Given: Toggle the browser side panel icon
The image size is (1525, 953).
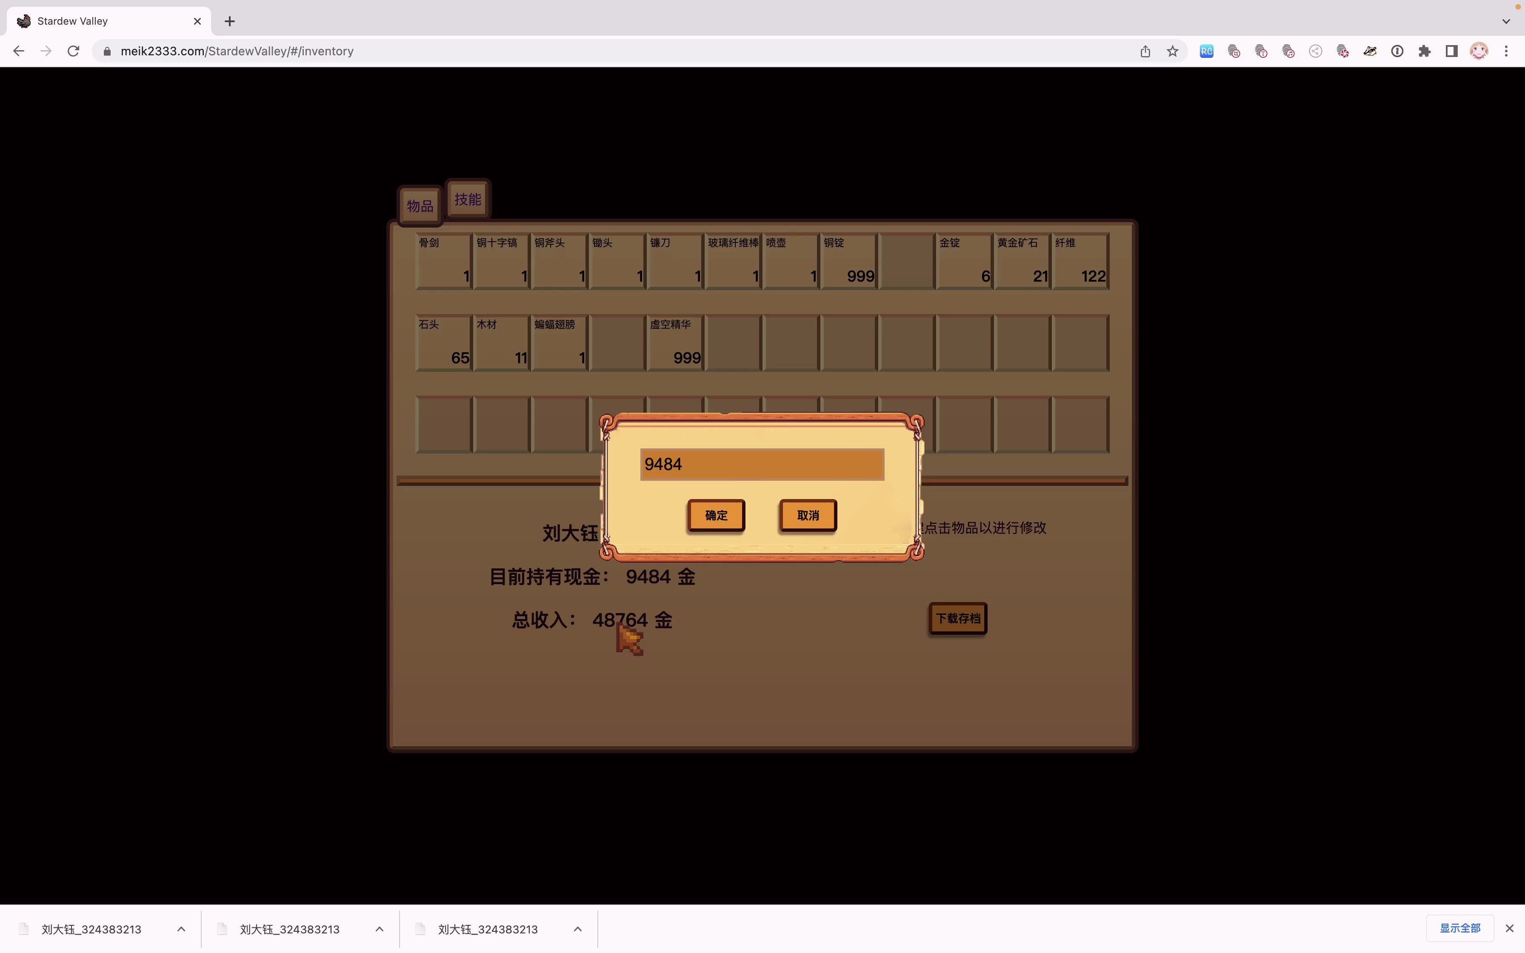Looking at the screenshot, I should click(1451, 51).
